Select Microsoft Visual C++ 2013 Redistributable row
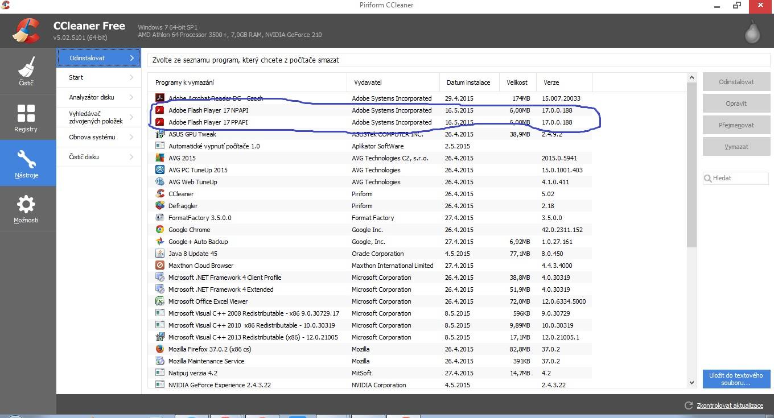Image resolution: width=774 pixels, height=418 pixels. pos(370,337)
